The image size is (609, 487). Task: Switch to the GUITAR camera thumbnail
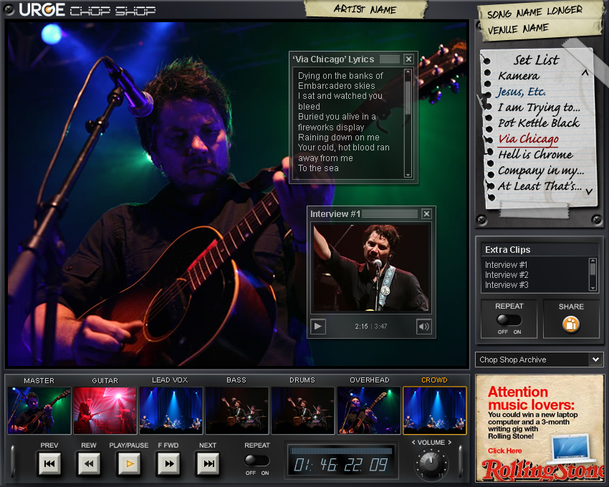105,411
